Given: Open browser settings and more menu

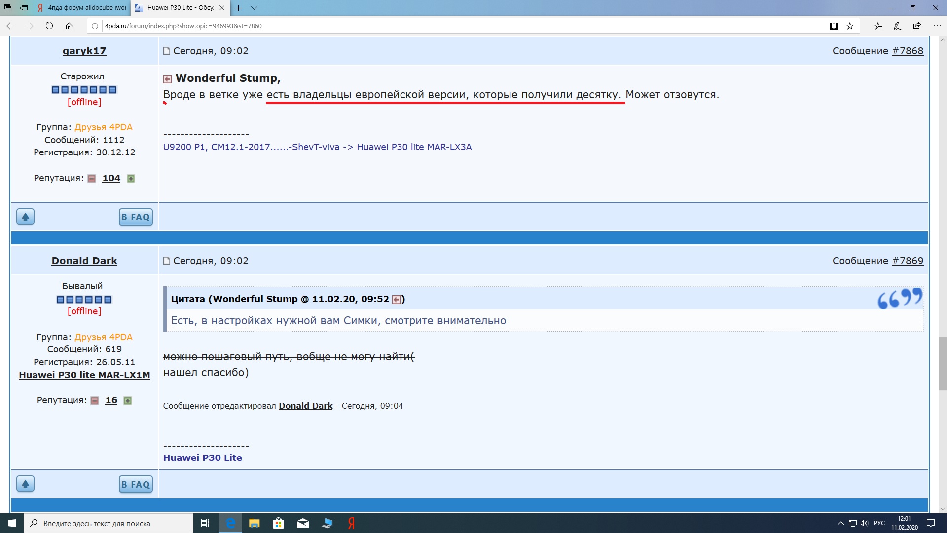Looking at the screenshot, I should click(937, 26).
